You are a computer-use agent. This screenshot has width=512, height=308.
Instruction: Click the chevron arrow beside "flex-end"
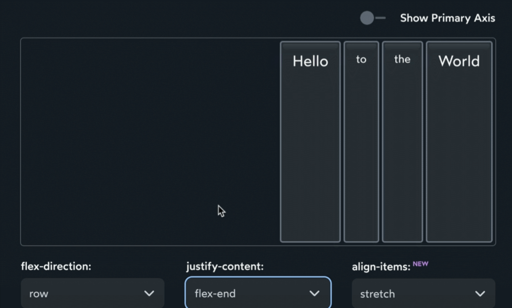tap(314, 293)
